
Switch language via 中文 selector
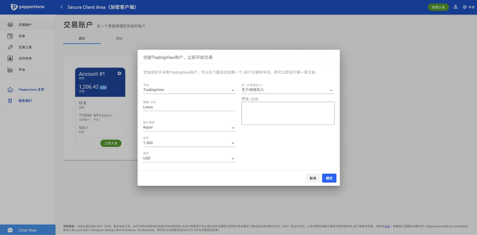tap(471, 7)
